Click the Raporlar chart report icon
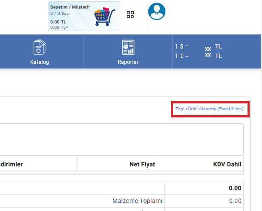Image resolution: width=262 pixels, height=211 pixels. click(128, 47)
